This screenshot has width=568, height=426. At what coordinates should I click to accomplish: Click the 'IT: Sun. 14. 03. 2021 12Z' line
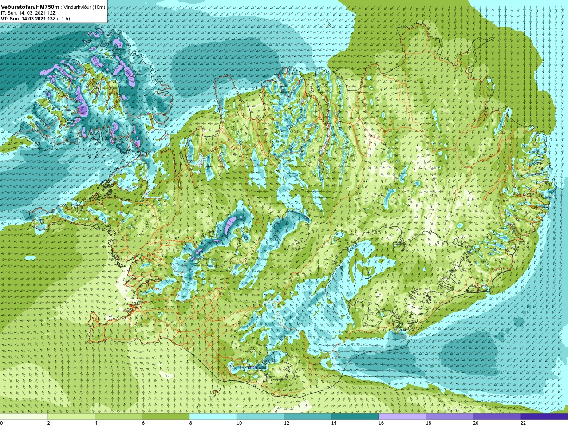point(28,13)
